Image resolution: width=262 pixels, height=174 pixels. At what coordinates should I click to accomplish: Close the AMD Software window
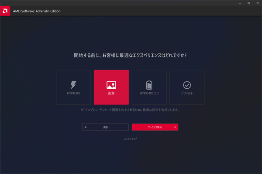pyautogui.click(x=258, y=3)
